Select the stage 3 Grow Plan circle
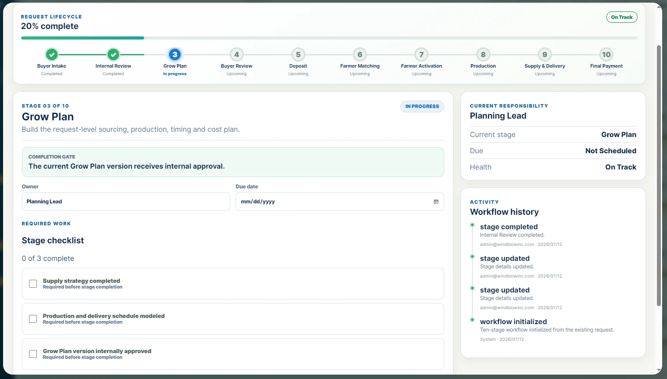 pos(175,54)
